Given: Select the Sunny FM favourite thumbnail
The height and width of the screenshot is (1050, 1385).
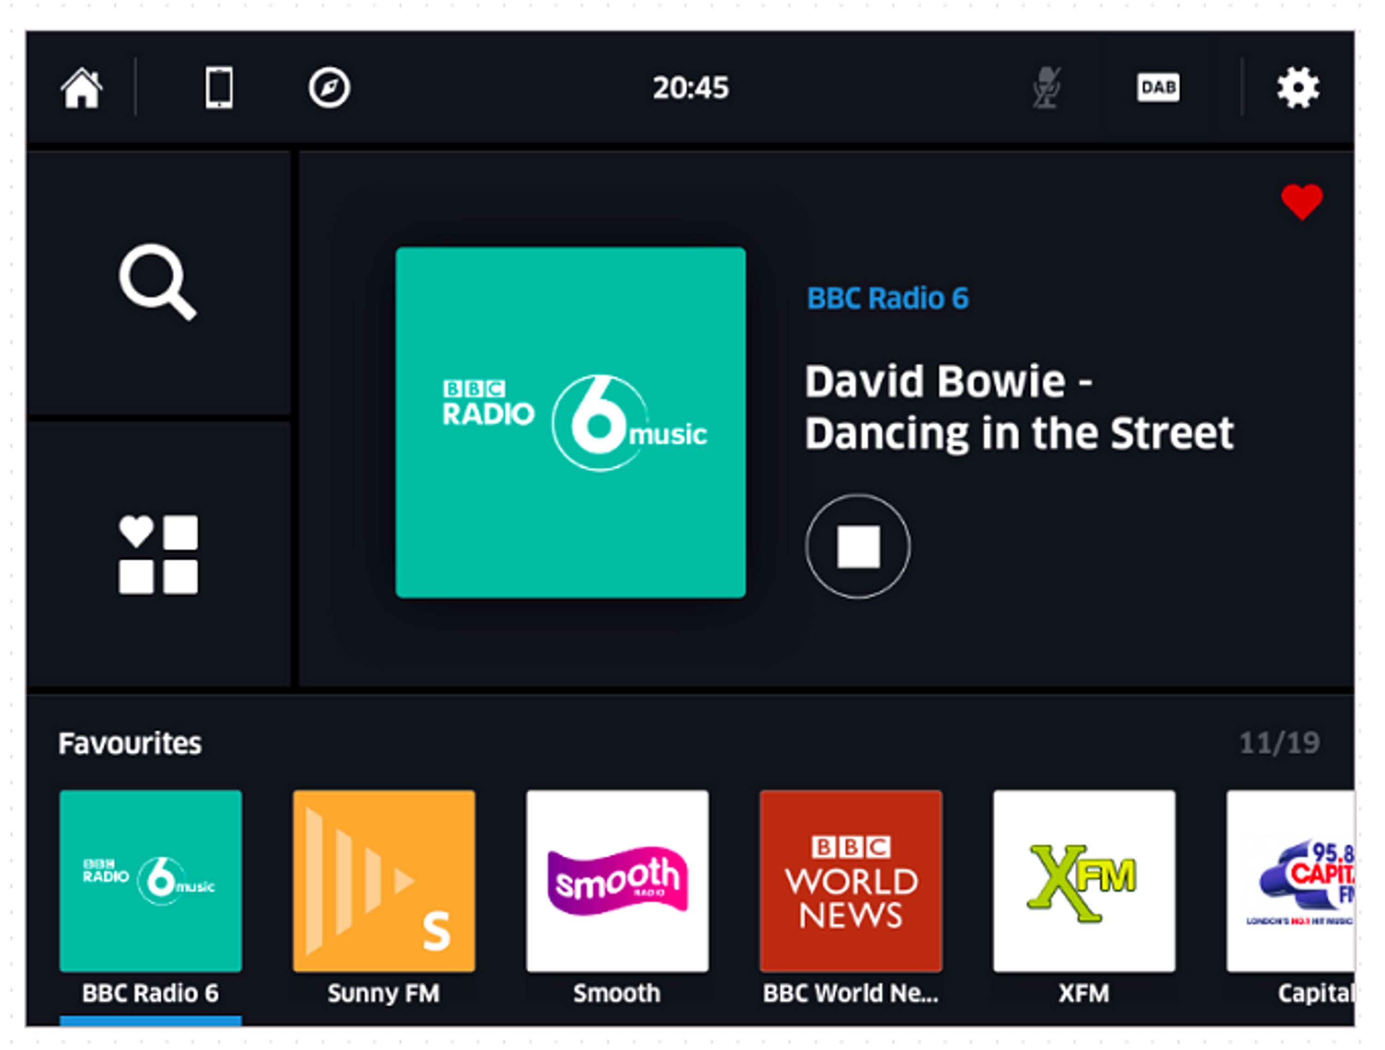Looking at the screenshot, I should pos(384,881).
